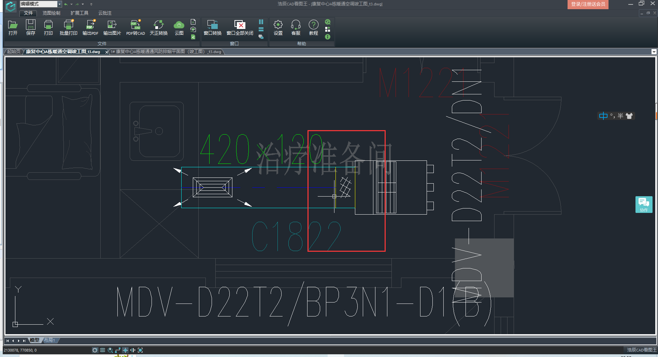Open the 文件 ribbon tab
This screenshot has width=658, height=357.
28,13
